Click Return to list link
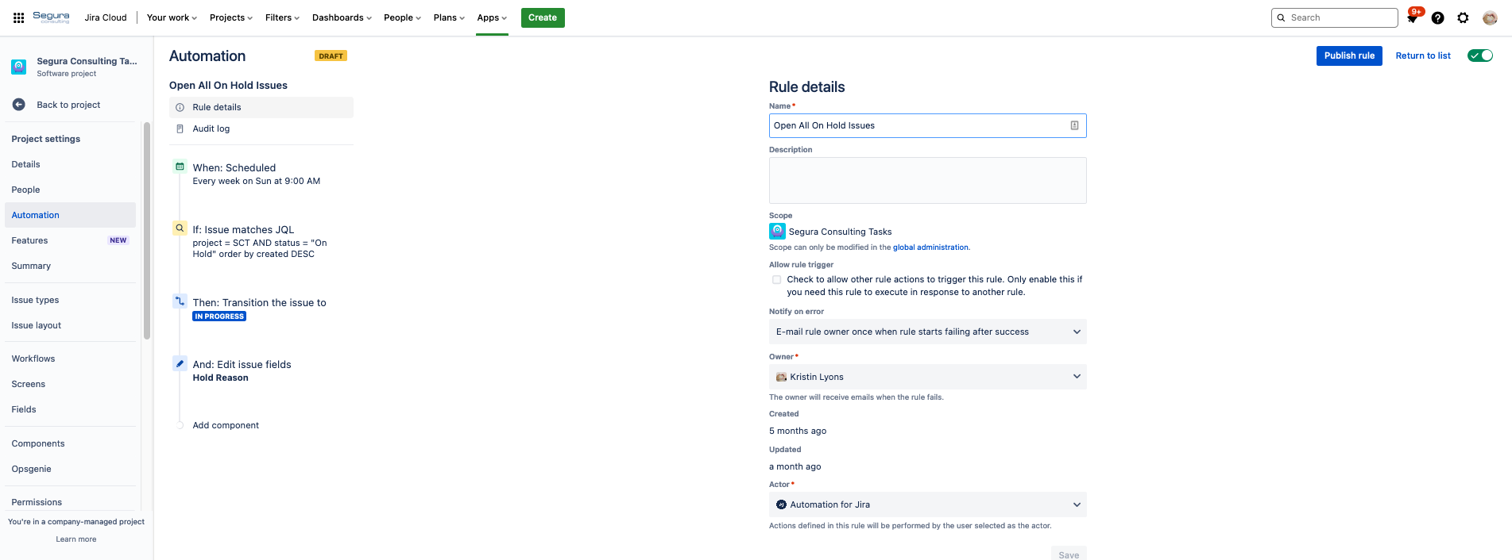1512x560 pixels. pyautogui.click(x=1423, y=56)
